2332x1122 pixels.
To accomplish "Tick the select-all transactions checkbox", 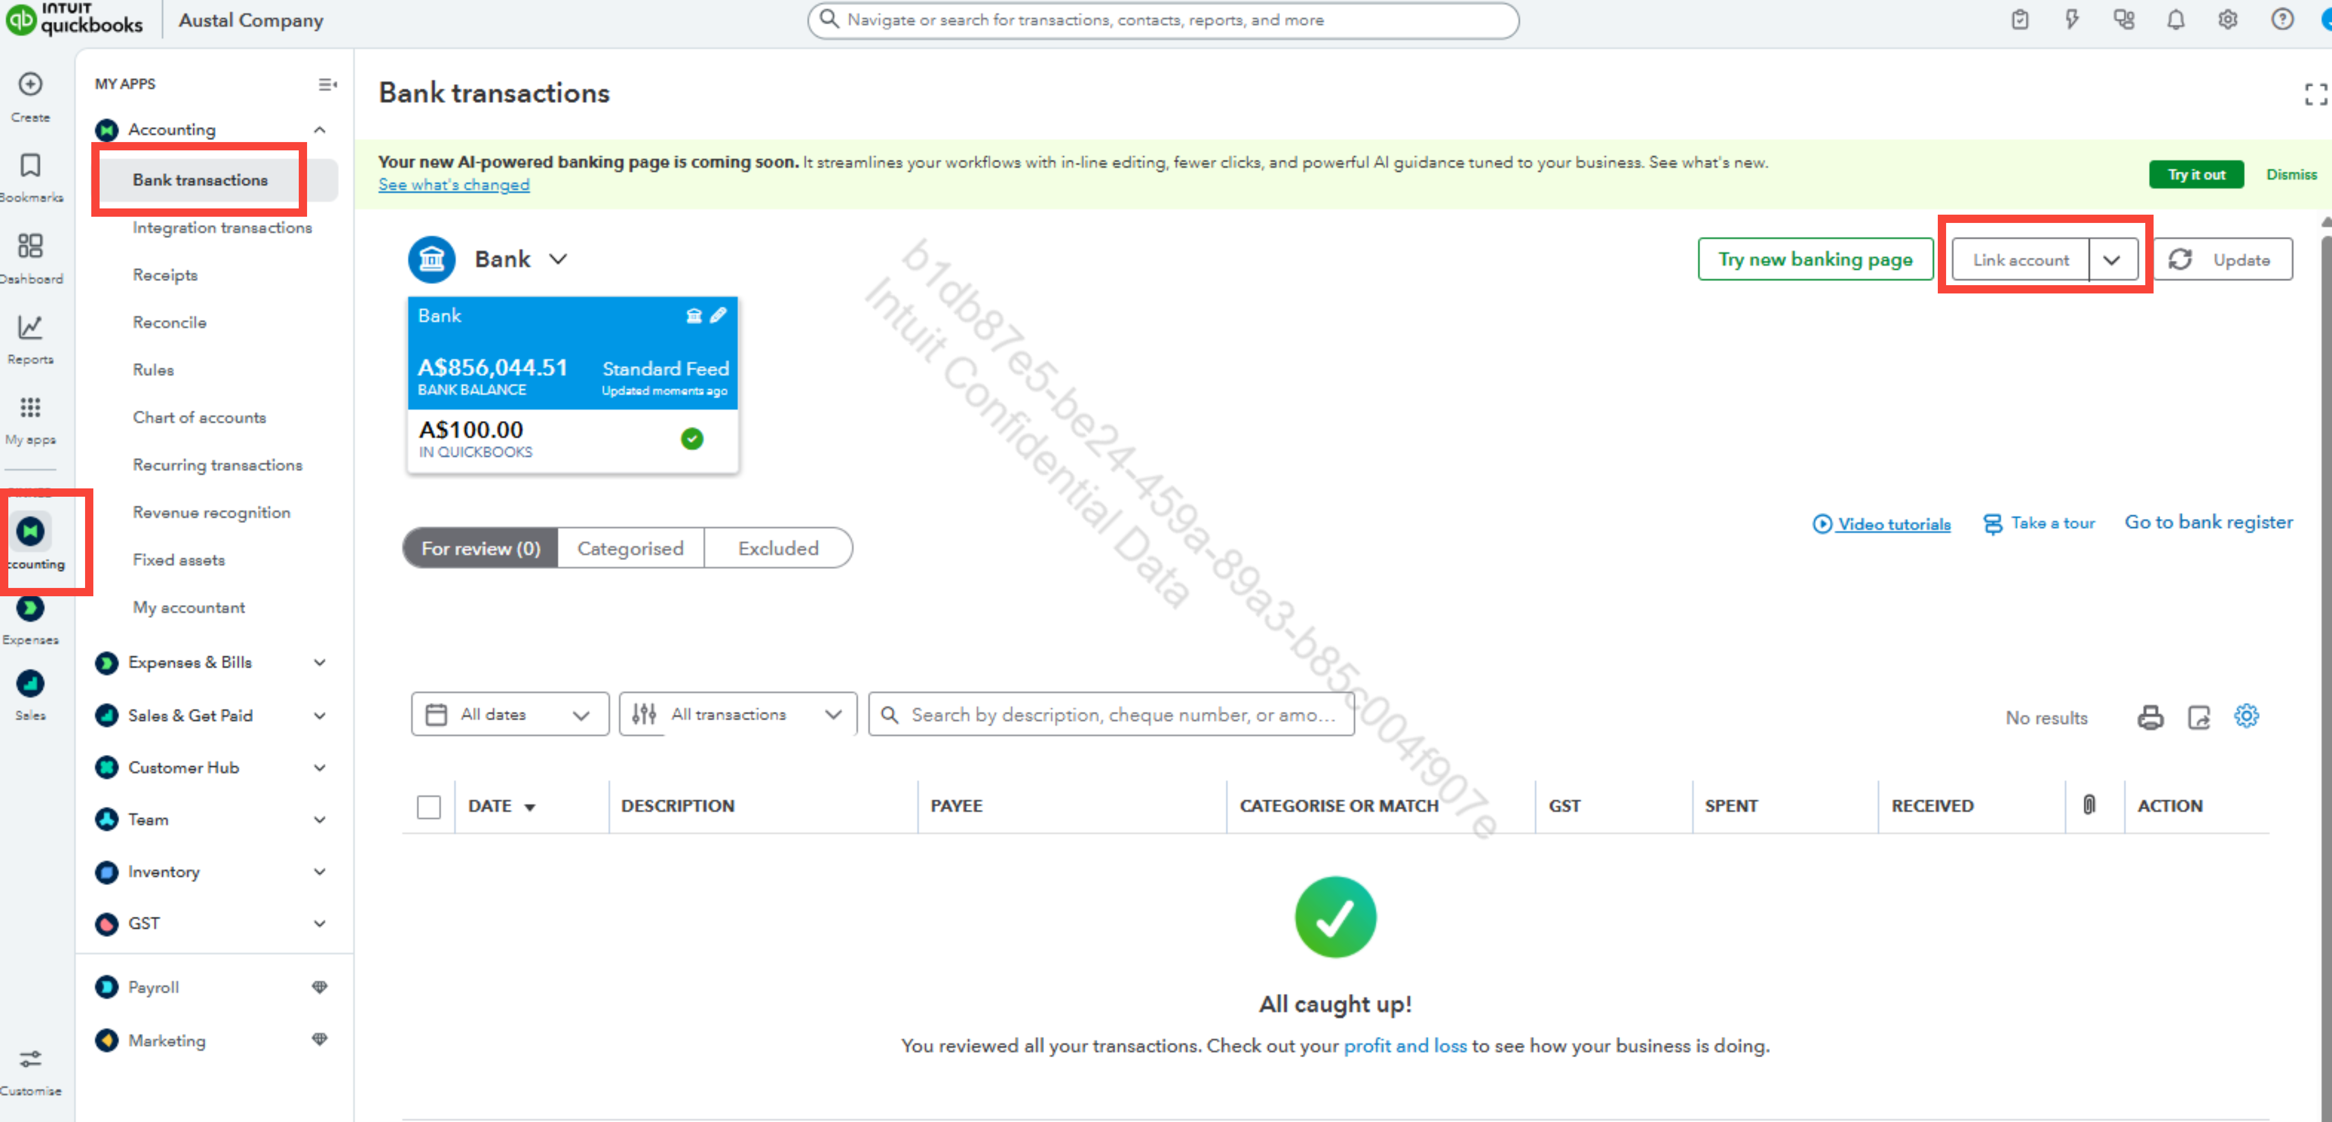I will pyautogui.click(x=428, y=806).
